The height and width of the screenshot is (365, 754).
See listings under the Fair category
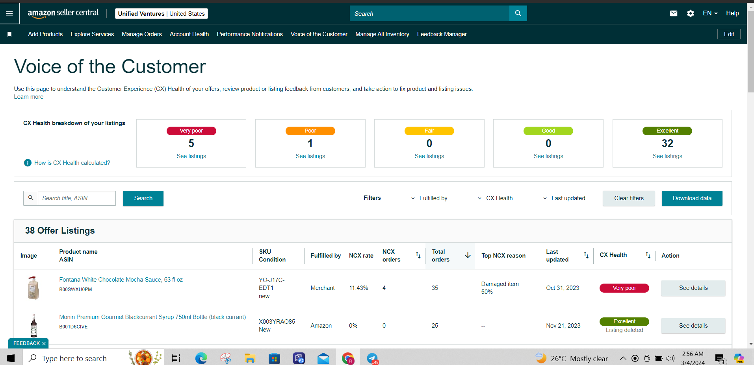click(429, 156)
